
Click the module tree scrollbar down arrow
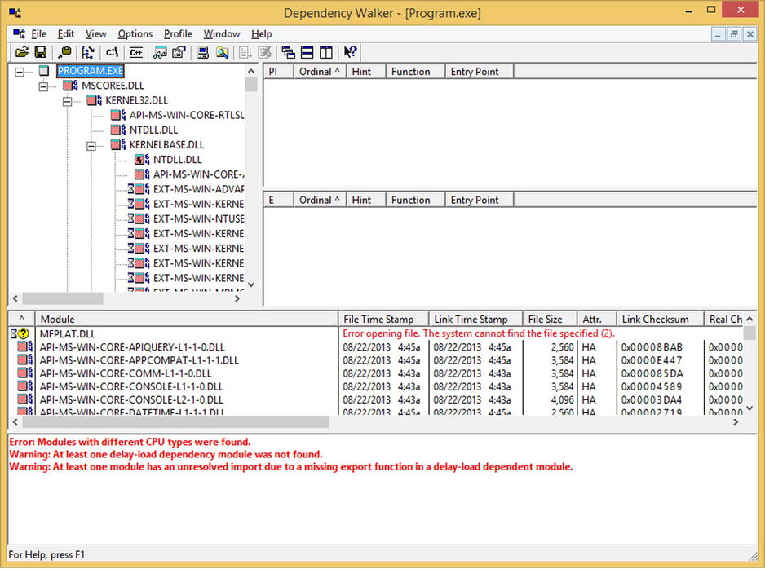point(251,284)
